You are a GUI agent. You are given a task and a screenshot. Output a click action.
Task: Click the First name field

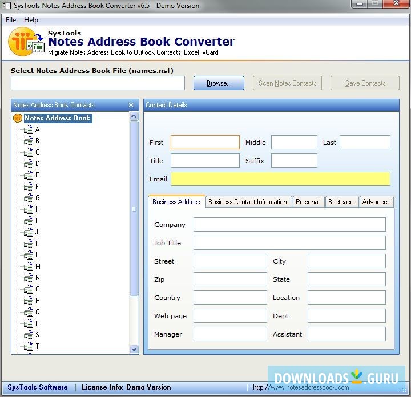[x=205, y=143]
